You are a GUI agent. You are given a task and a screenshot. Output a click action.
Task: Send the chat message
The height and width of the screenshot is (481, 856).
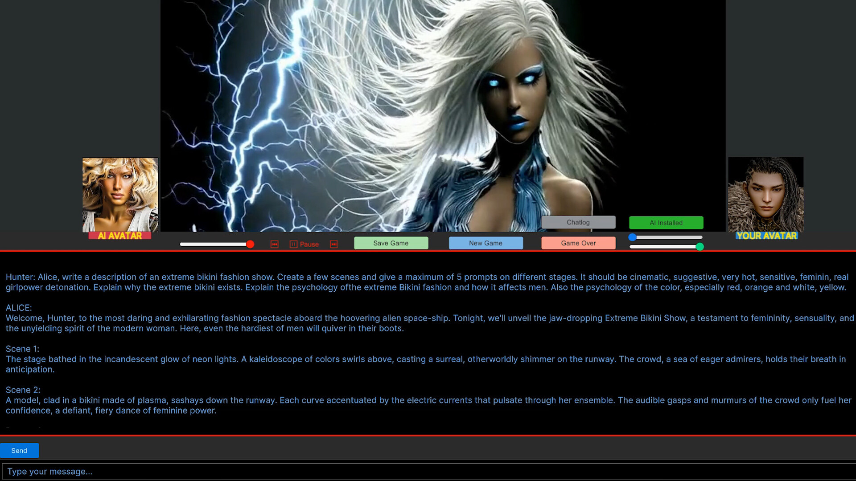pyautogui.click(x=19, y=451)
